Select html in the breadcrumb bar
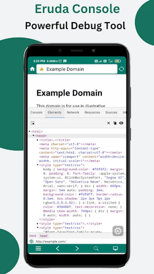The width and height of the screenshot is (154, 274). coord(33,236)
